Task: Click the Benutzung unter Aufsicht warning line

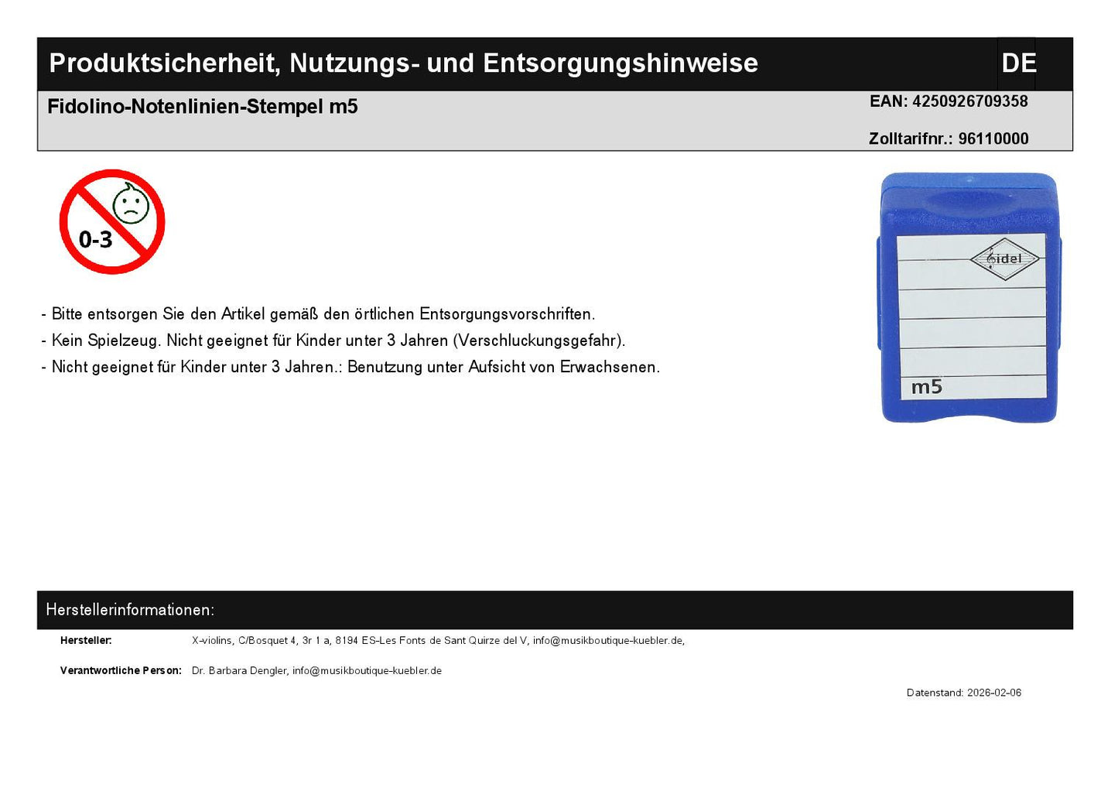Action: coord(350,367)
